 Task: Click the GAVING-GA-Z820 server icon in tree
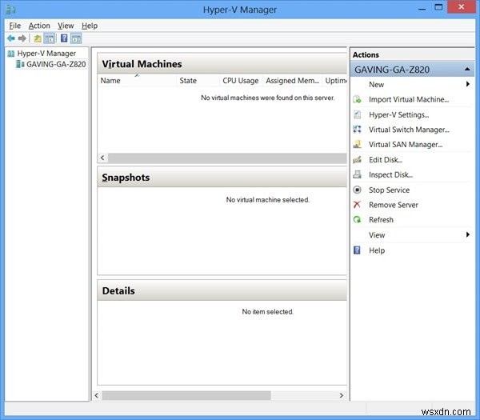20,64
